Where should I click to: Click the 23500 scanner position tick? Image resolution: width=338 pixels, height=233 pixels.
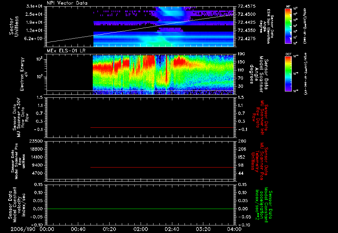coord(36,141)
